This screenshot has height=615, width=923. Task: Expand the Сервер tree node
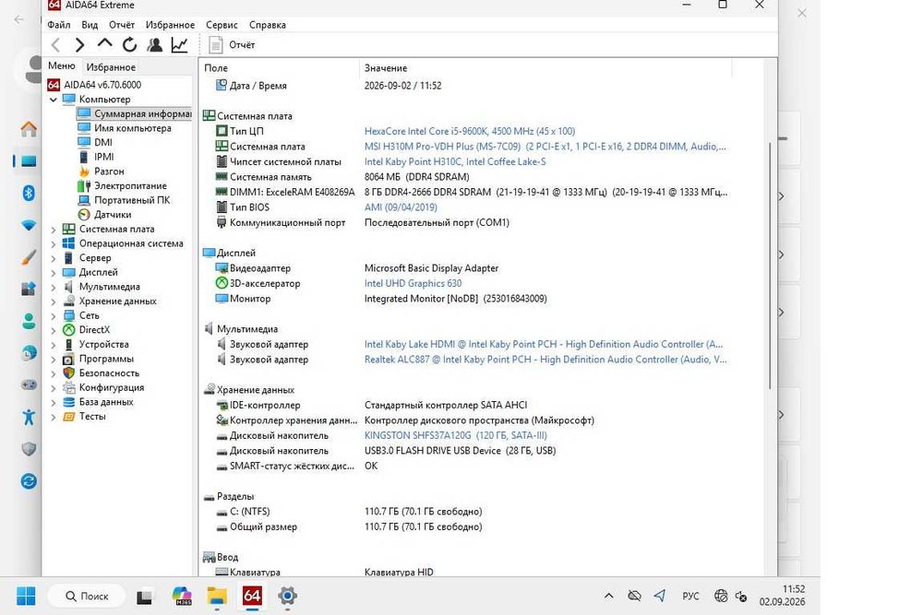coord(54,258)
